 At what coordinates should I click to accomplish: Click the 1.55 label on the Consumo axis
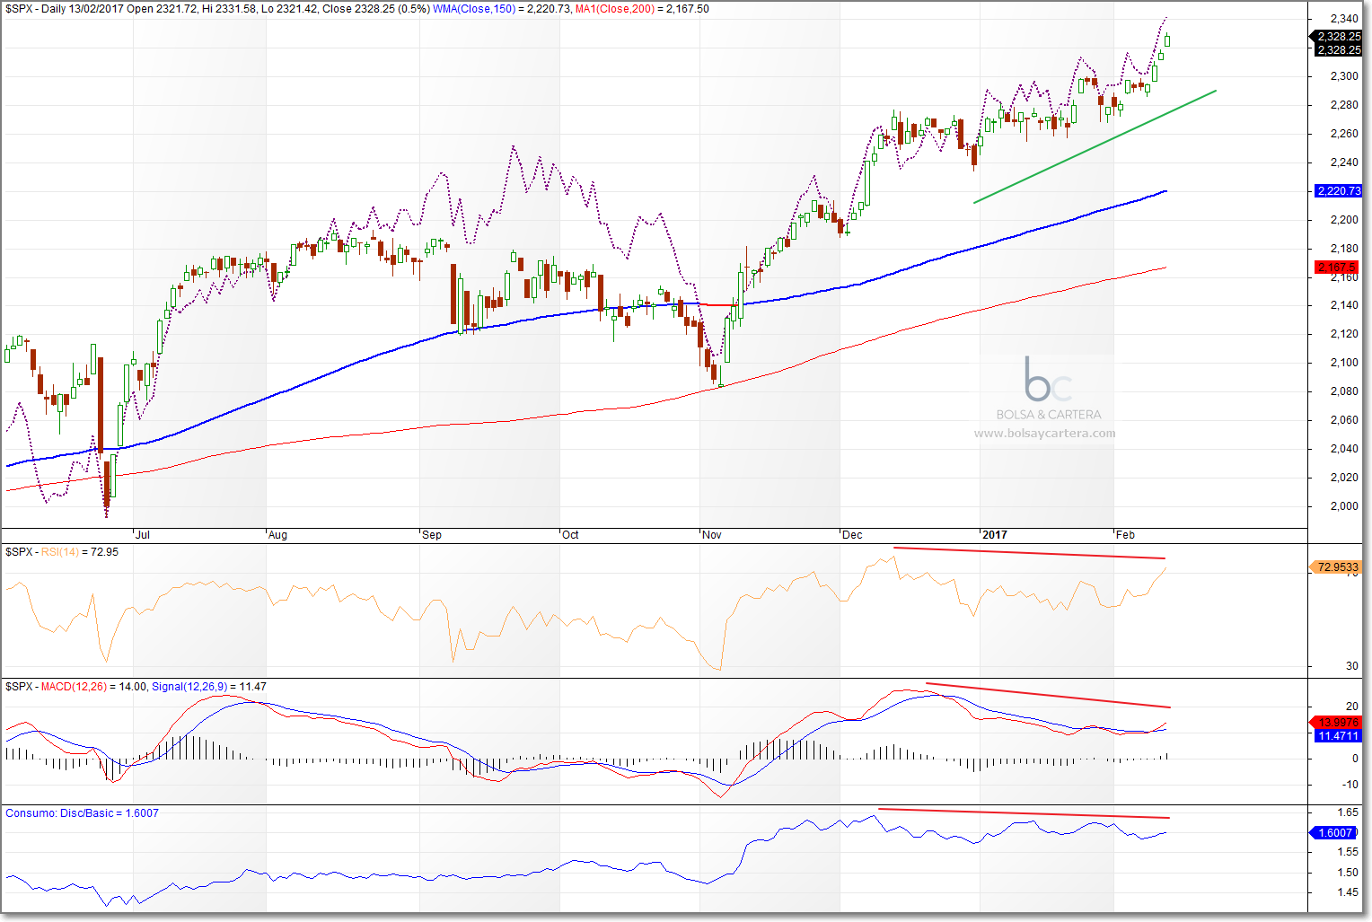point(1348,852)
